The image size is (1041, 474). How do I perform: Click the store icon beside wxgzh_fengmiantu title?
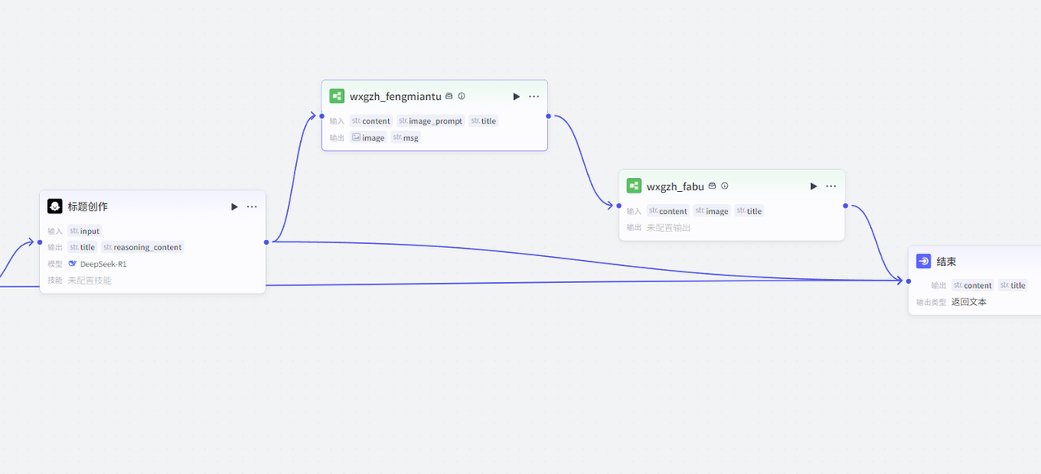pos(449,96)
